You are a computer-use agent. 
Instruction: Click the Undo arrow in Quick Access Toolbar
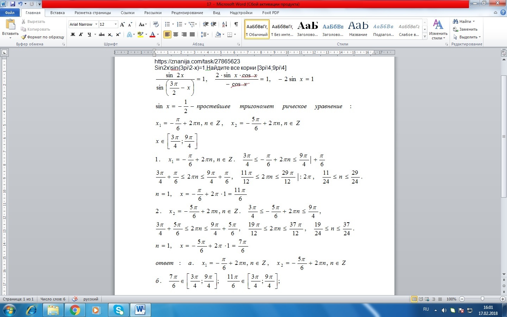coord(20,4)
